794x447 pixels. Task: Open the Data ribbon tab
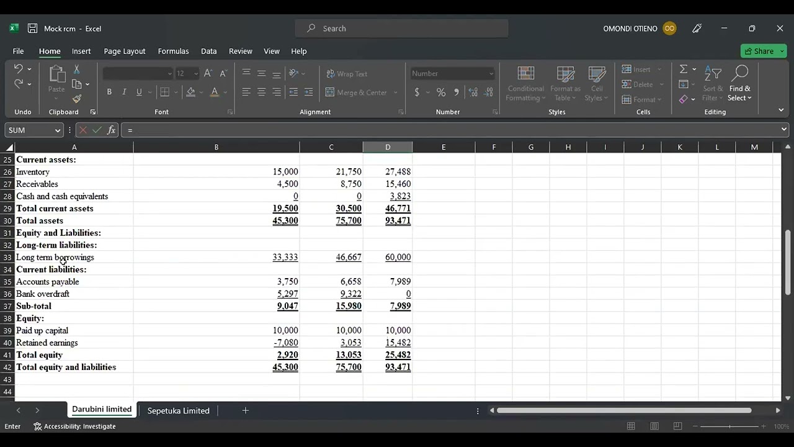(x=209, y=51)
